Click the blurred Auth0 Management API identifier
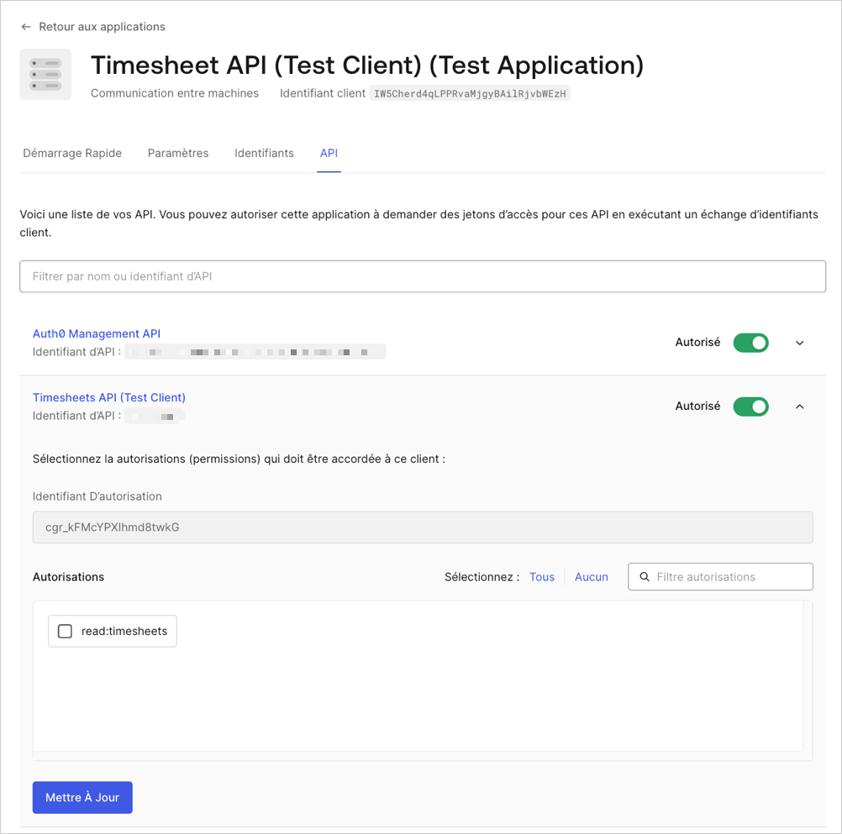Image resolution: width=842 pixels, height=834 pixels. pos(255,352)
